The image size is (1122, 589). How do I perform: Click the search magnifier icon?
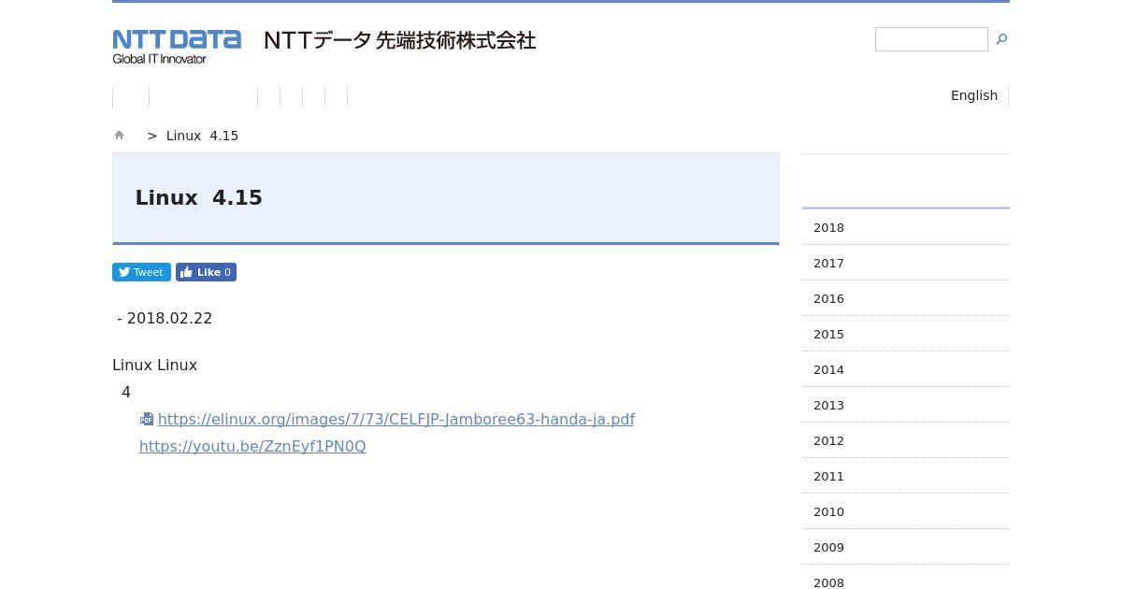click(1001, 39)
